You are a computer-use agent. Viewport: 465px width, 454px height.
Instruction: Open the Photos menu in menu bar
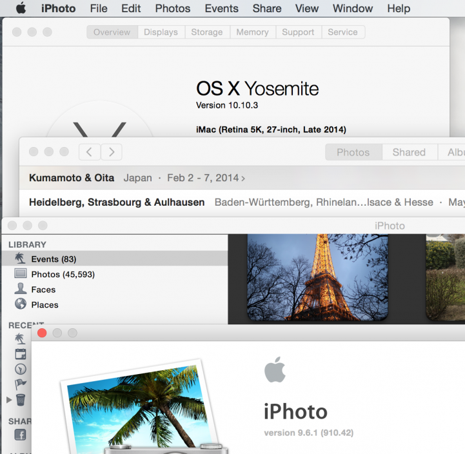tap(173, 8)
